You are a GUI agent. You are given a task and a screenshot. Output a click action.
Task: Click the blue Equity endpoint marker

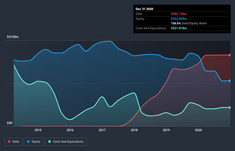click(230, 81)
